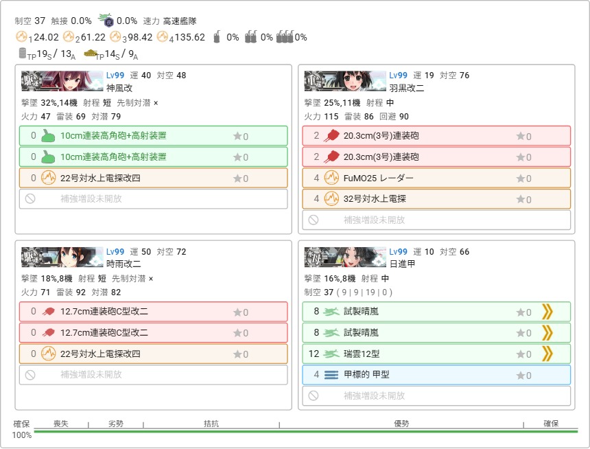Click the tank TP icon at top
This screenshot has width=590, height=449.
click(x=90, y=54)
